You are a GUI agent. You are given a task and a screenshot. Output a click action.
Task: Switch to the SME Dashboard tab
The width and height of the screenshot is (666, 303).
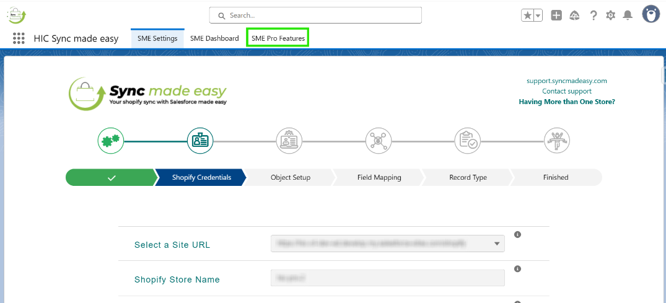tap(214, 38)
